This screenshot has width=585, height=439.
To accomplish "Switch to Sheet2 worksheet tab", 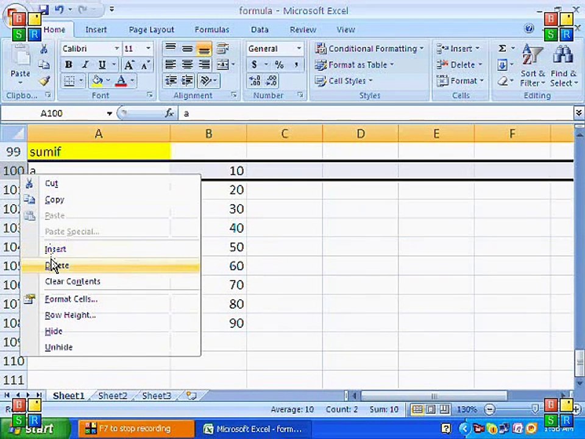I will pos(112,396).
